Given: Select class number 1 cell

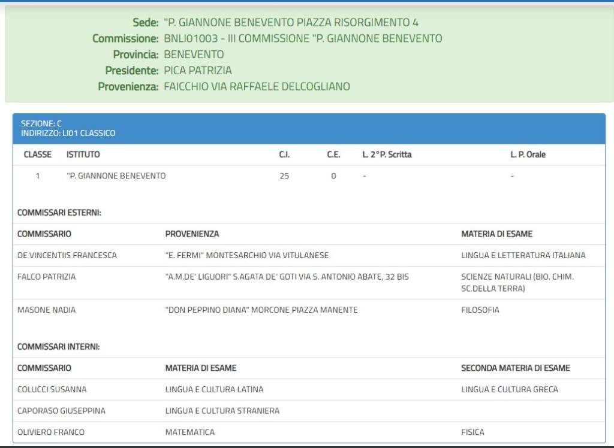Looking at the screenshot, I should click(38, 176).
